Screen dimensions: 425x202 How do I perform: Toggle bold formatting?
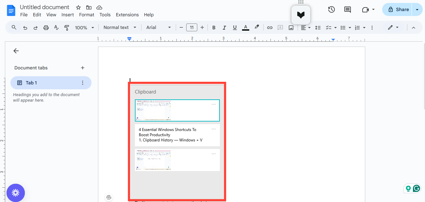(x=214, y=28)
